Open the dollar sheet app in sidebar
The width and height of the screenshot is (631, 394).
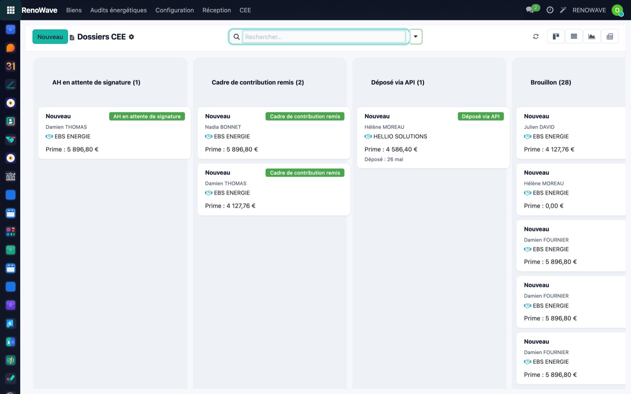coord(11,323)
